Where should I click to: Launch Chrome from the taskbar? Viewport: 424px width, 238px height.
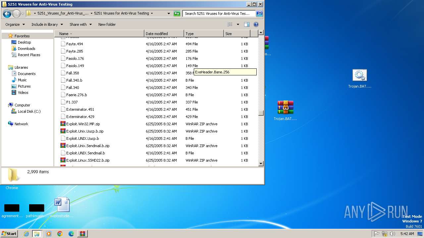(60, 234)
